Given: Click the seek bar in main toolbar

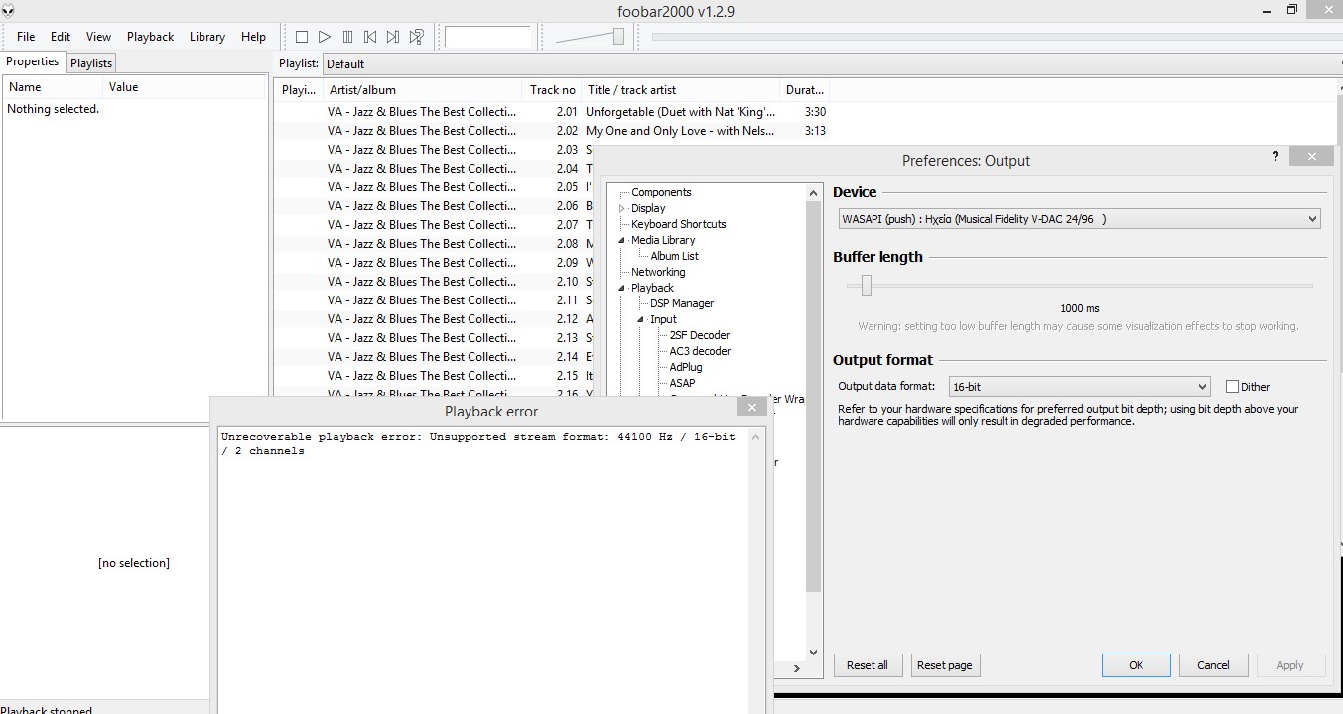Looking at the screenshot, I should [x=996, y=37].
